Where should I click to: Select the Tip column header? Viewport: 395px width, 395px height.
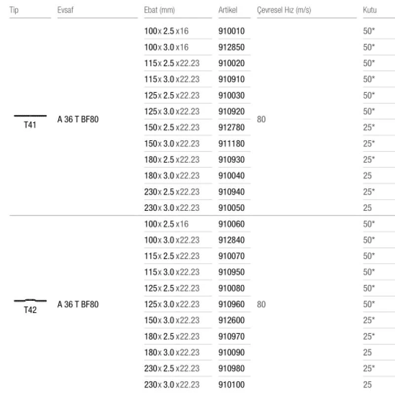coord(14,10)
